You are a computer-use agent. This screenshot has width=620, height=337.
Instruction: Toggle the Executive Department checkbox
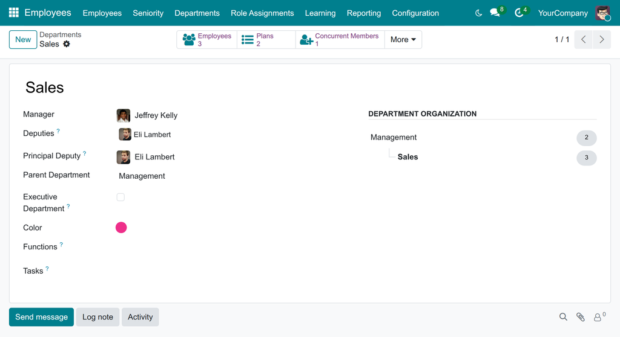[x=120, y=197]
